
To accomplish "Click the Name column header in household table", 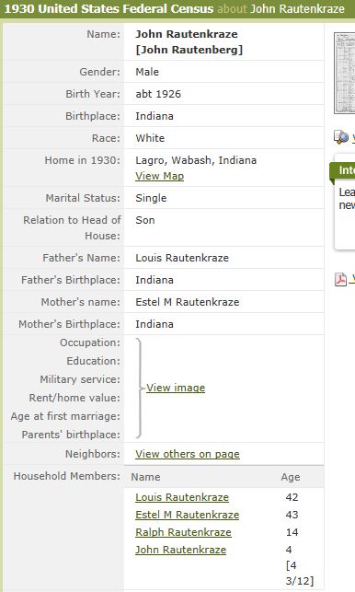I will (x=145, y=477).
